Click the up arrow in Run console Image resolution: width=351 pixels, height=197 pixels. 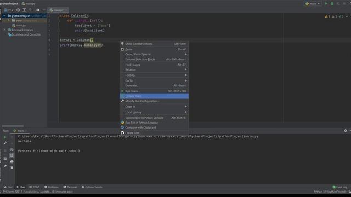click(x=12, y=137)
